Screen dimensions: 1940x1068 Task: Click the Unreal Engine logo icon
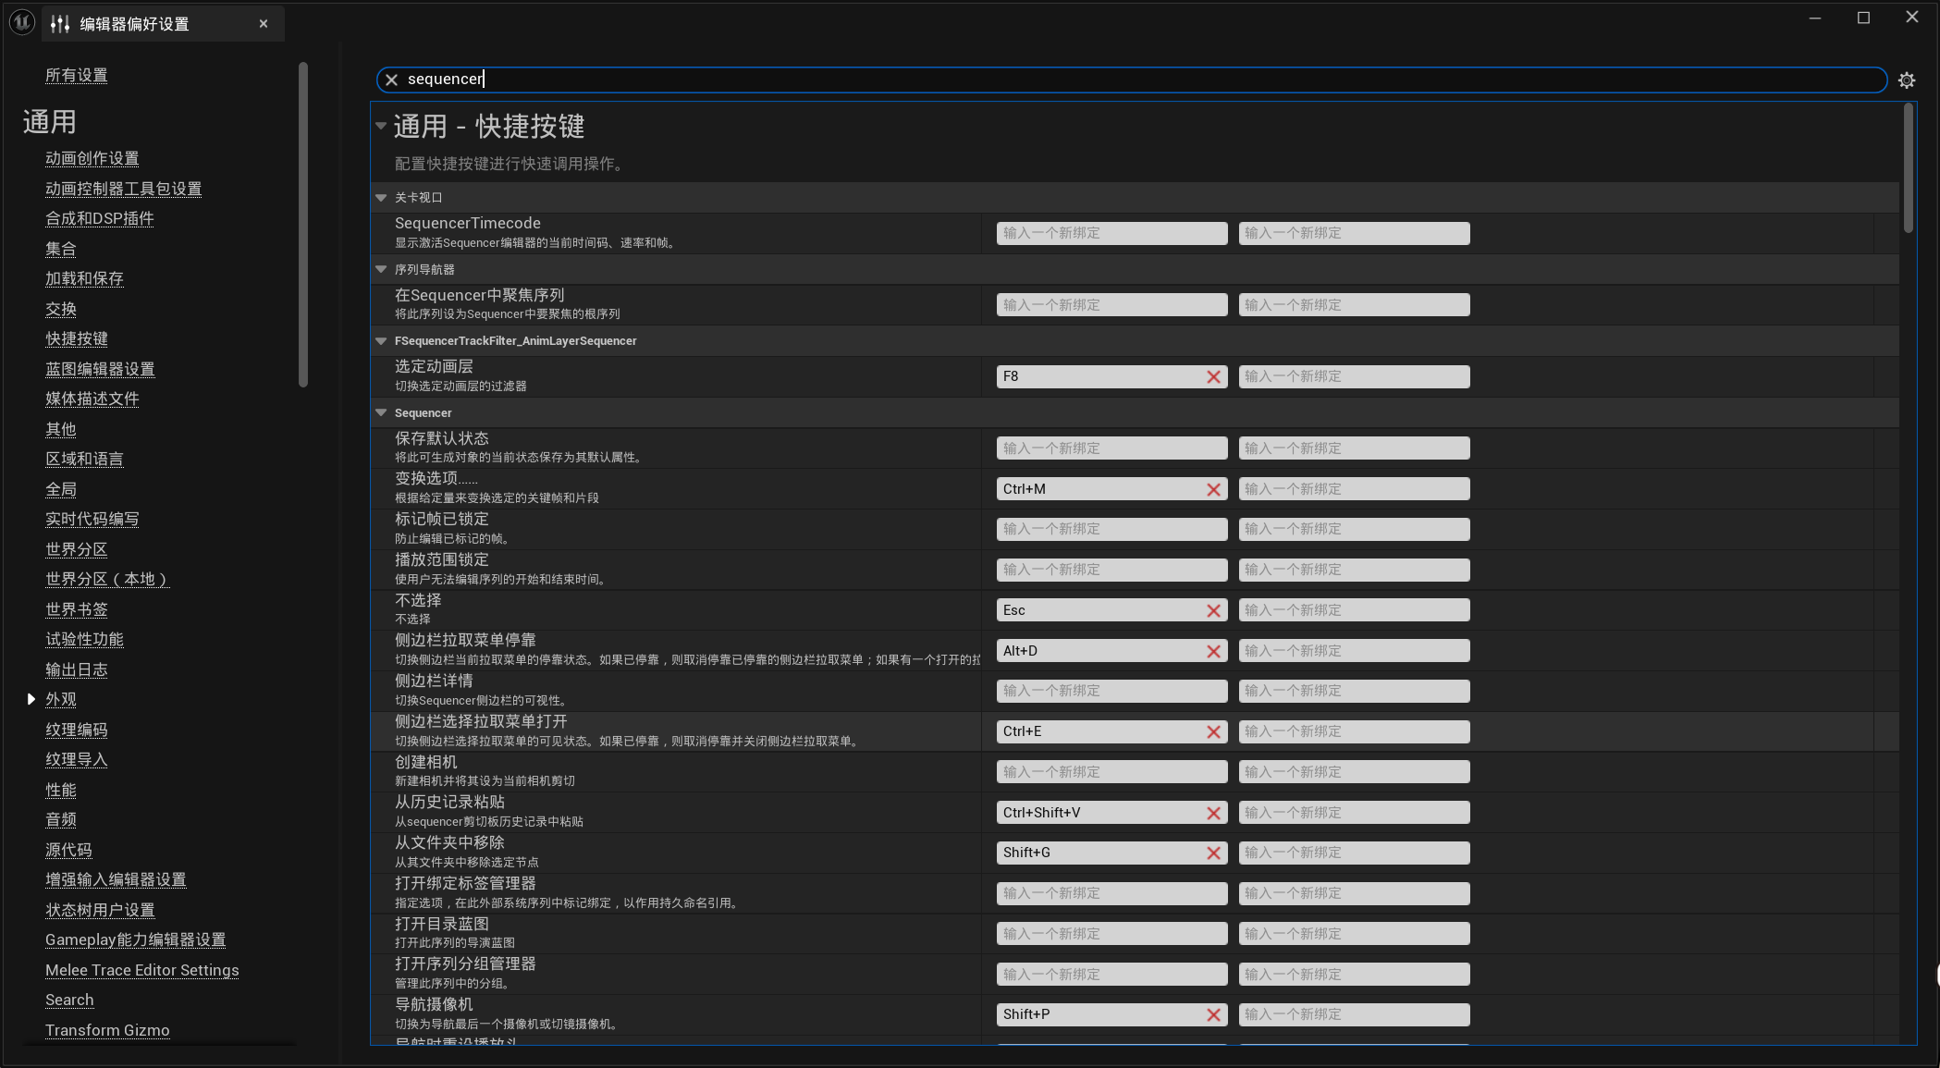[22, 22]
